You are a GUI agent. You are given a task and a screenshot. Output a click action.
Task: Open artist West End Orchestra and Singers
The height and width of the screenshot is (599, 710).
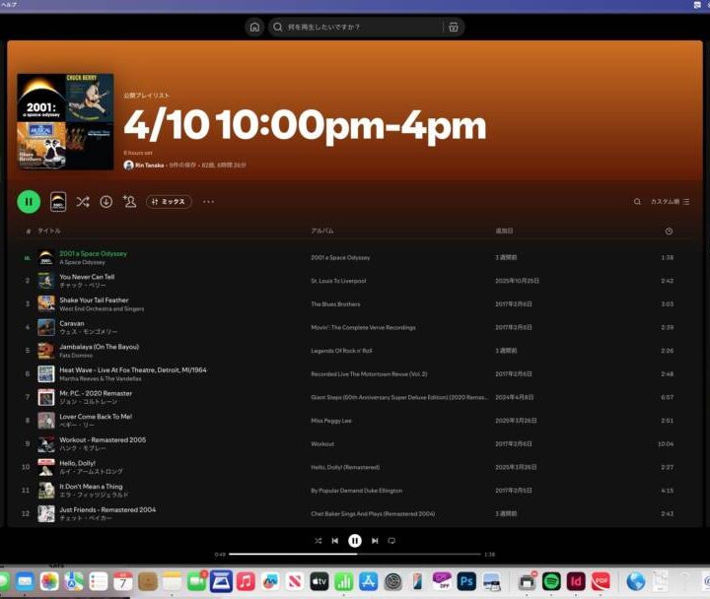[x=102, y=309]
